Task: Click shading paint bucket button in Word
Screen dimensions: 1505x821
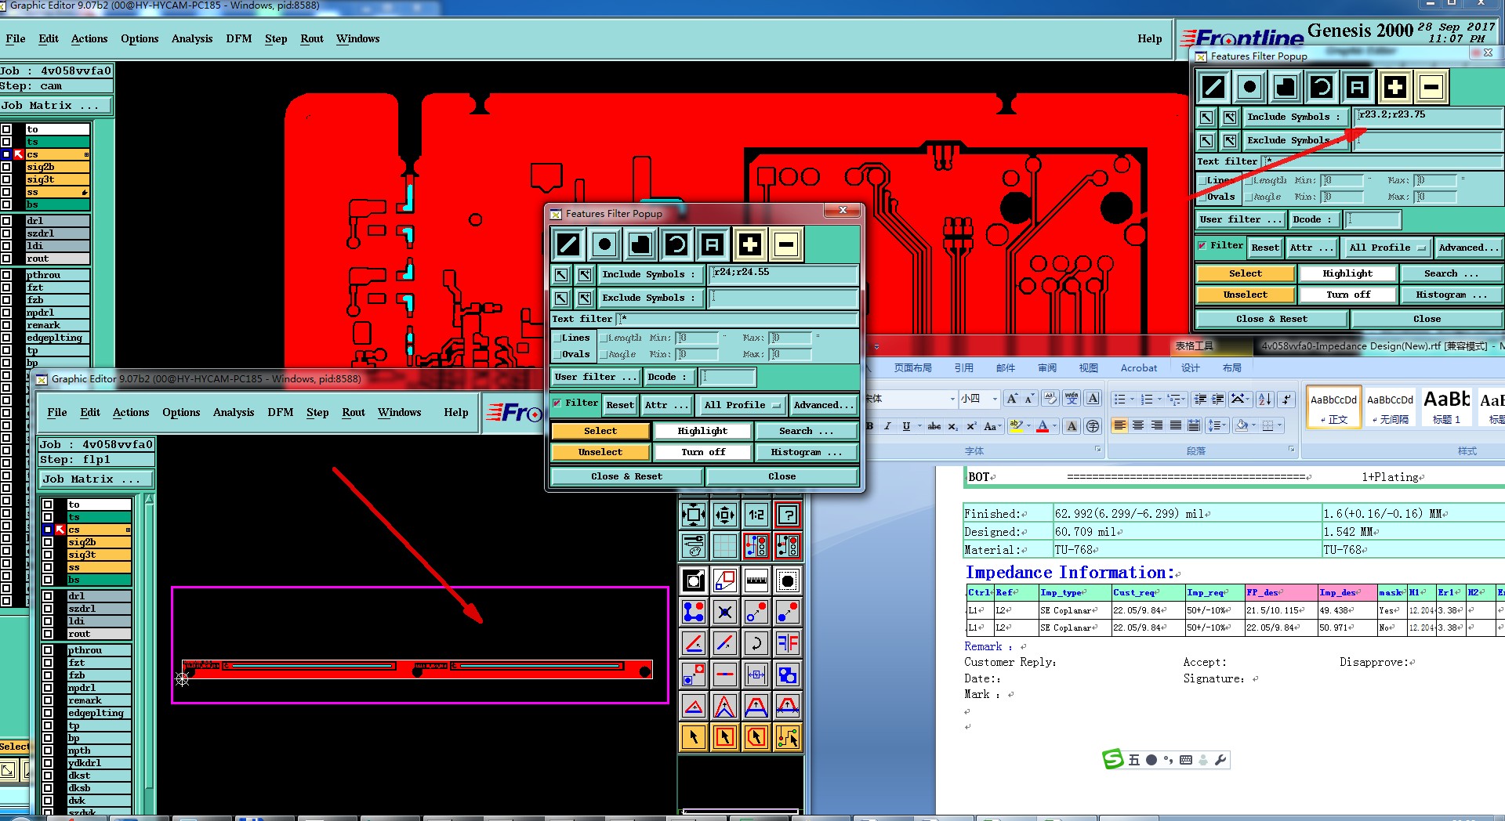Action: point(1242,425)
